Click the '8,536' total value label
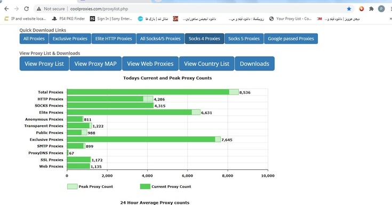 245,92
